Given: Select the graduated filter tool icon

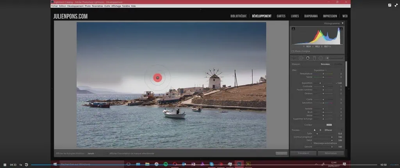Looking at the screenshot, I should [314, 58].
